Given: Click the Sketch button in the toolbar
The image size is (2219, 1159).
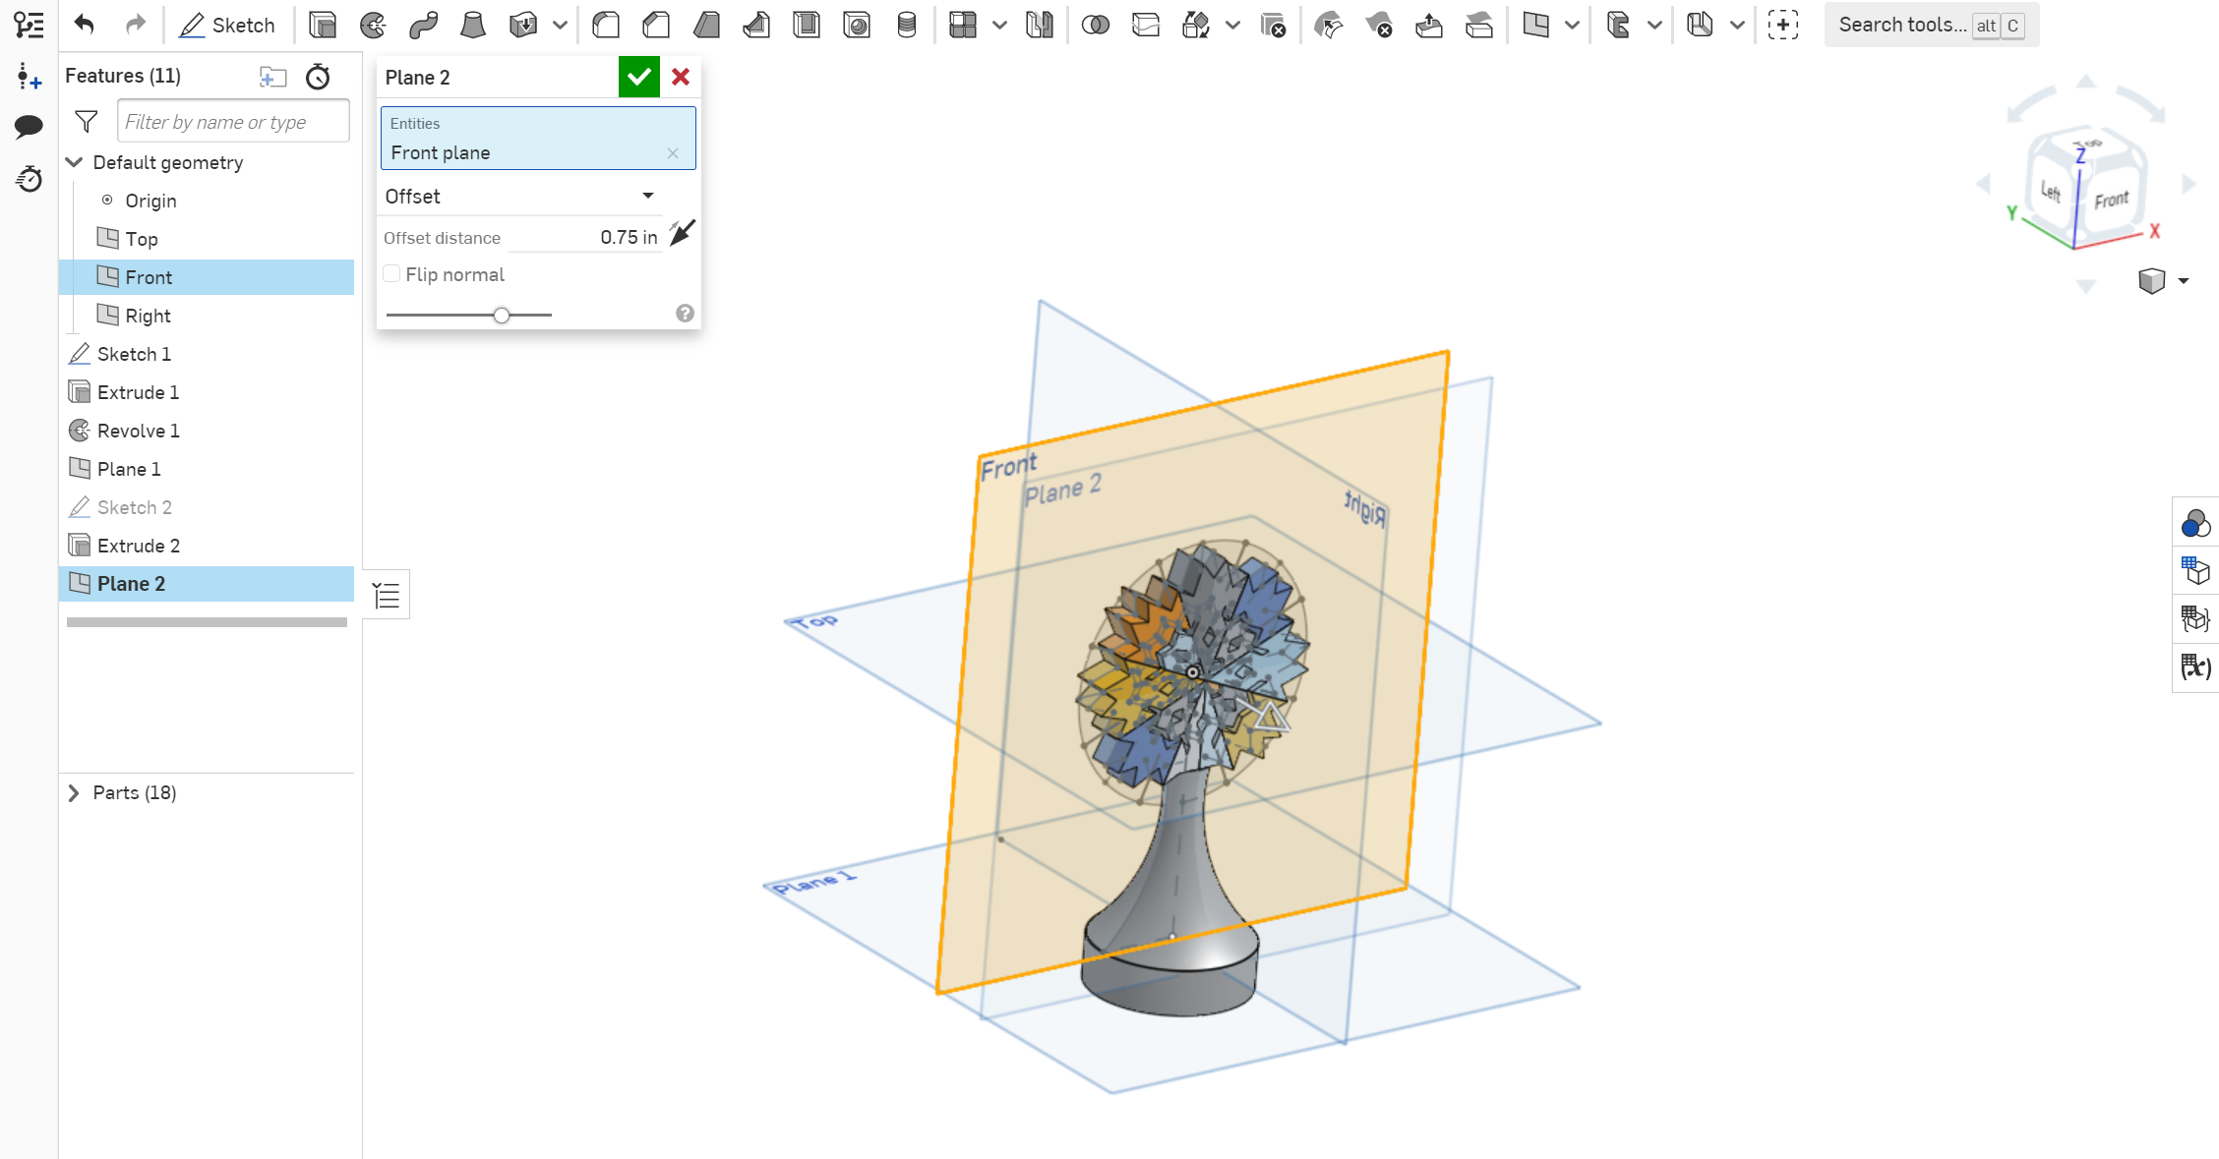Looking at the screenshot, I should point(226,25).
